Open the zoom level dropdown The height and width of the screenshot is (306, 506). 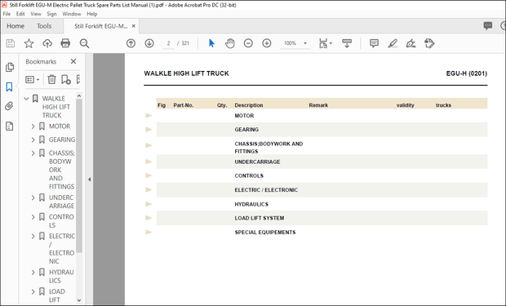pyautogui.click(x=305, y=43)
